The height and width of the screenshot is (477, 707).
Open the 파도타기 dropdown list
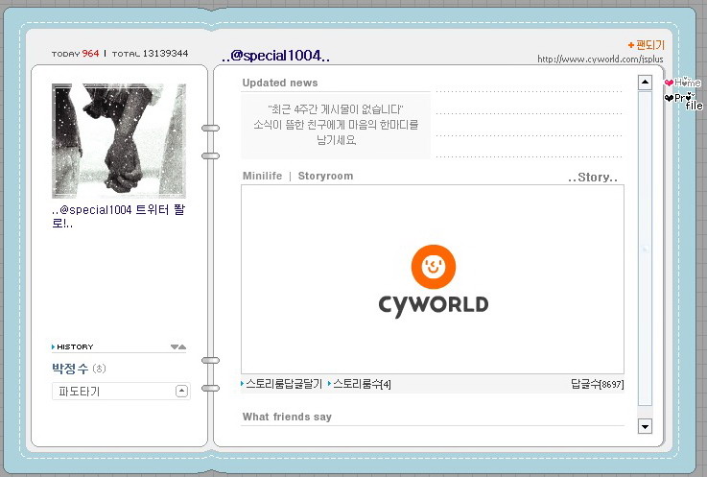(121, 391)
